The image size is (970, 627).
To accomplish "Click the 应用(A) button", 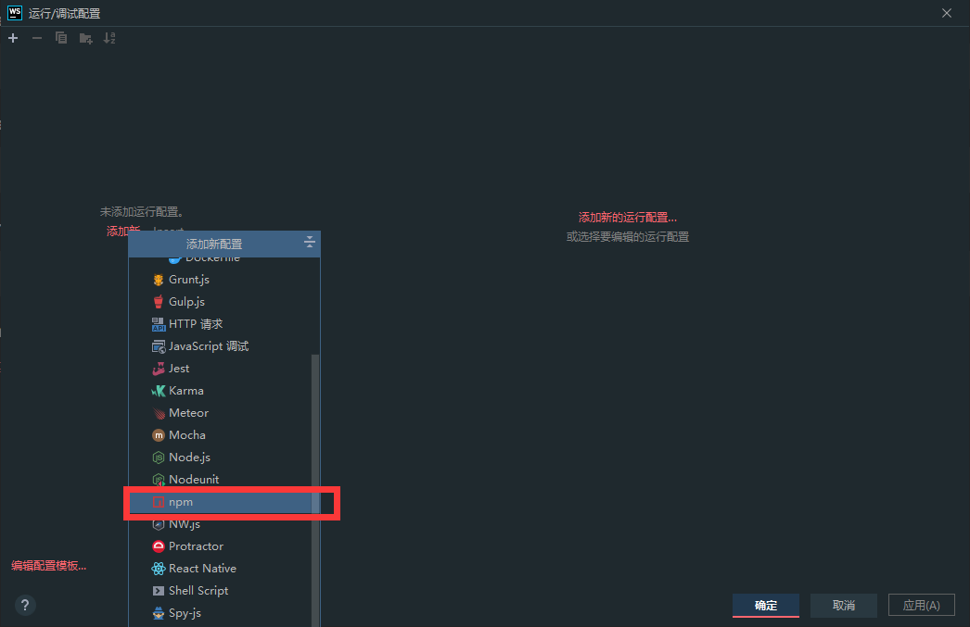I will tap(922, 606).
